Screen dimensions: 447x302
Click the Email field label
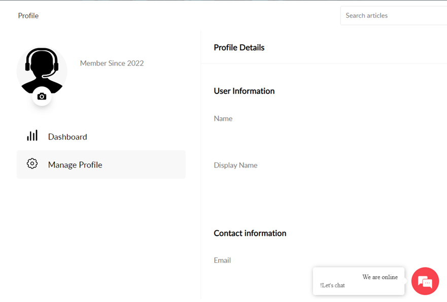[222, 260]
